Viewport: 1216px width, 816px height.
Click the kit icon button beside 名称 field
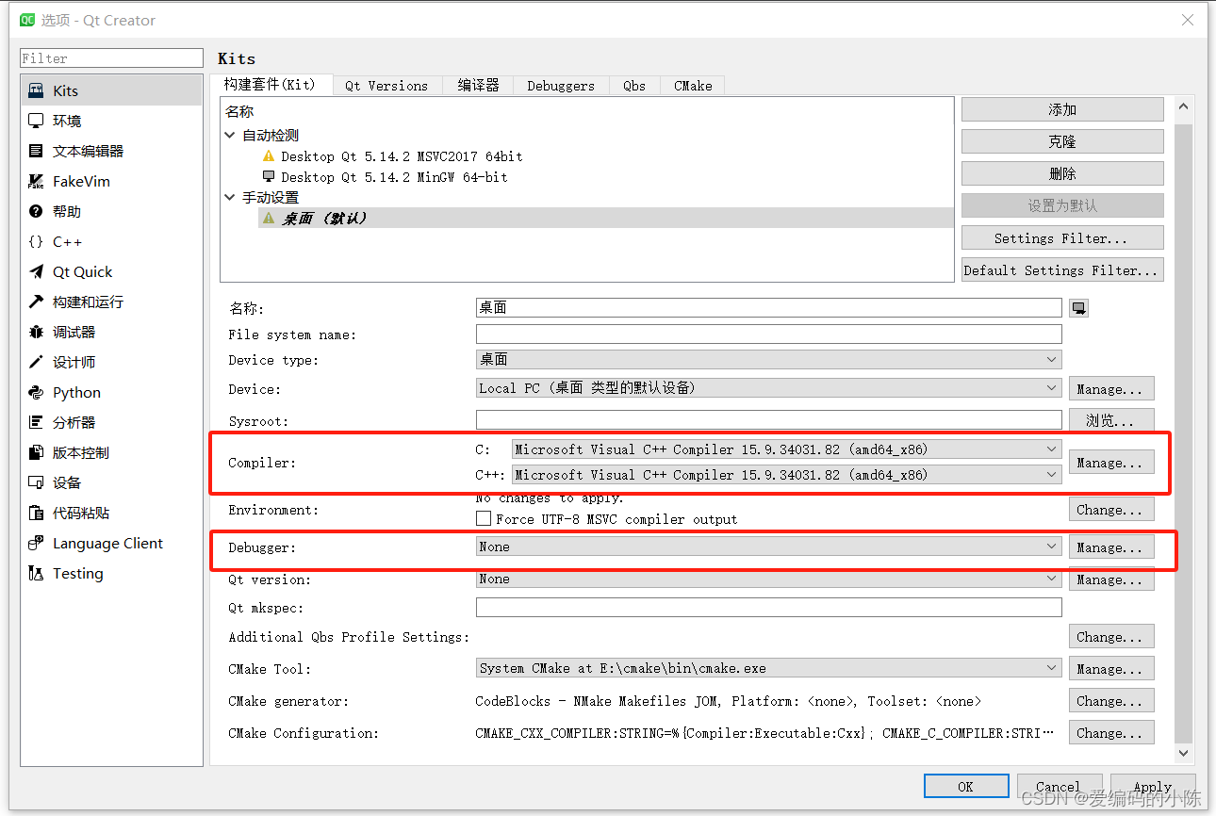[x=1078, y=308]
